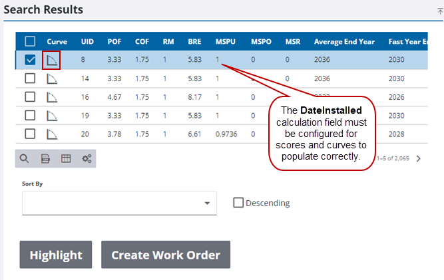Screen dimensions: 444x280
Task: Sort by the POF column header
Action: (x=114, y=41)
